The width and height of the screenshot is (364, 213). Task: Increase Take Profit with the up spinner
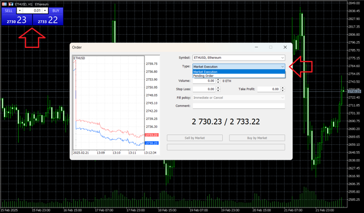click(x=282, y=88)
